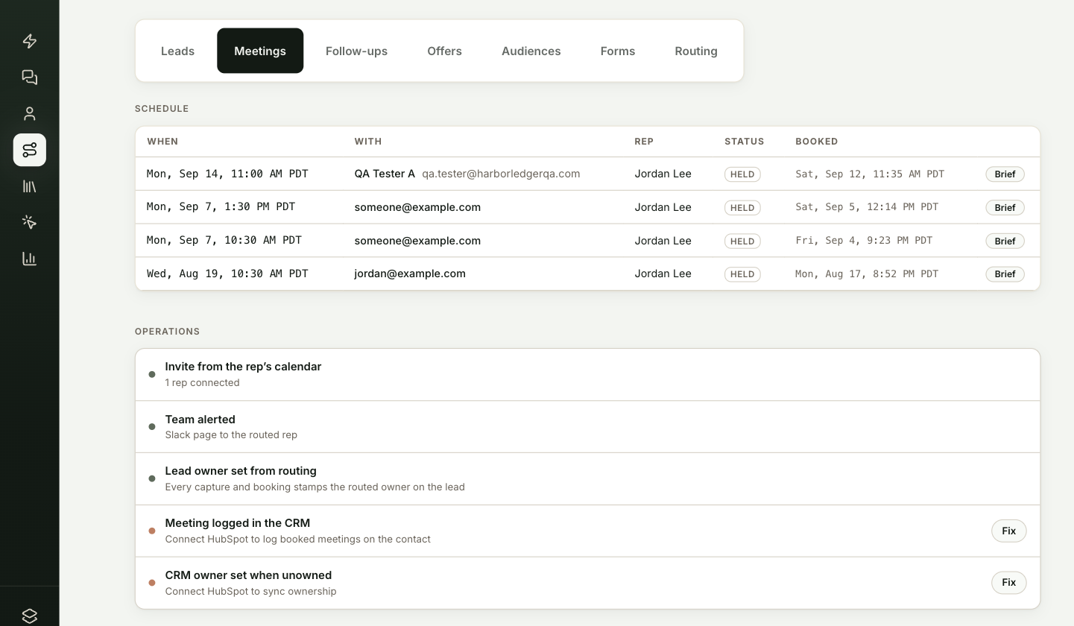Click Jordan Lee in the Sep 14 row
The image size is (1074, 626).
pyautogui.click(x=663, y=174)
